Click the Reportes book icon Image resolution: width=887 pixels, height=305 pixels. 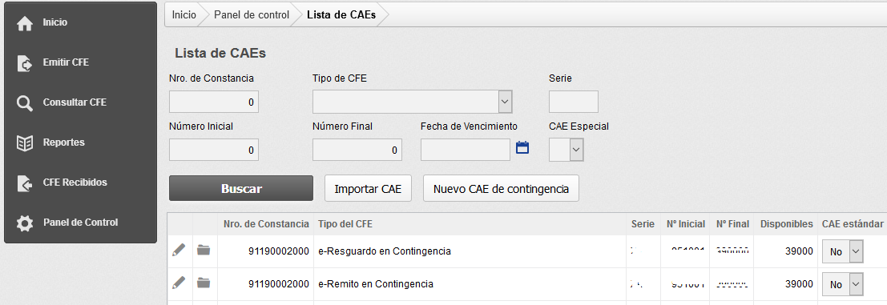(25, 143)
